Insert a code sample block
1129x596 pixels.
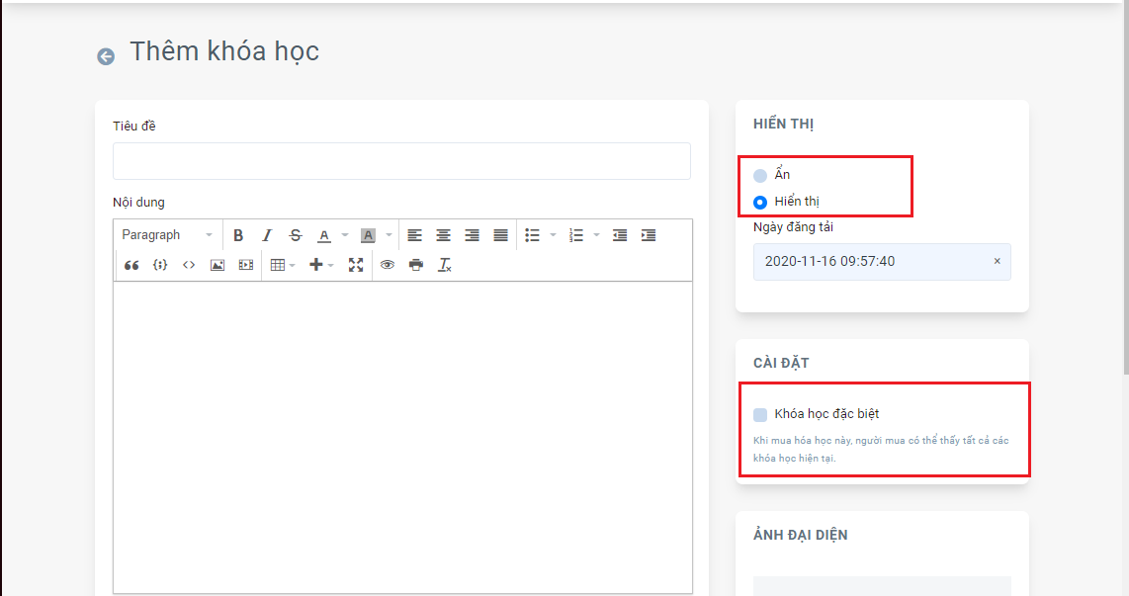tap(160, 265)
